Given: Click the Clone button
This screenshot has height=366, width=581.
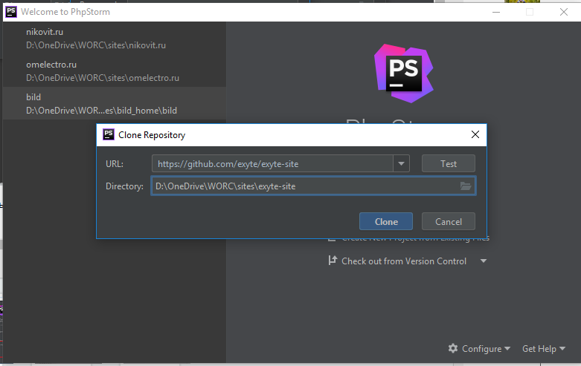Looking at the screenshot, I should coord(386,221).
